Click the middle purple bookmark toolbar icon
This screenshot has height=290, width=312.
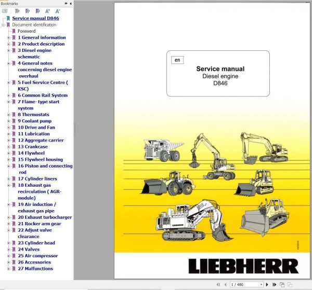[x=28, y=11]
